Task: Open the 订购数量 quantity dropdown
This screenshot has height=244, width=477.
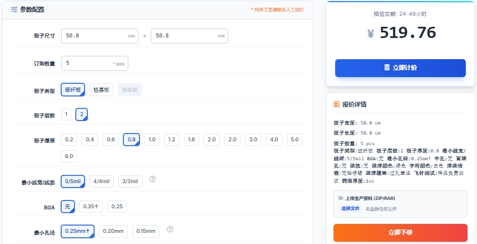Action: click(x=95, y=64)
